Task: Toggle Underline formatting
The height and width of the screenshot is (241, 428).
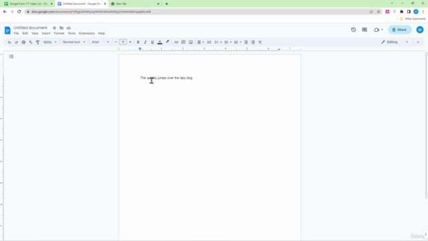Action: [x=152, y=42]
